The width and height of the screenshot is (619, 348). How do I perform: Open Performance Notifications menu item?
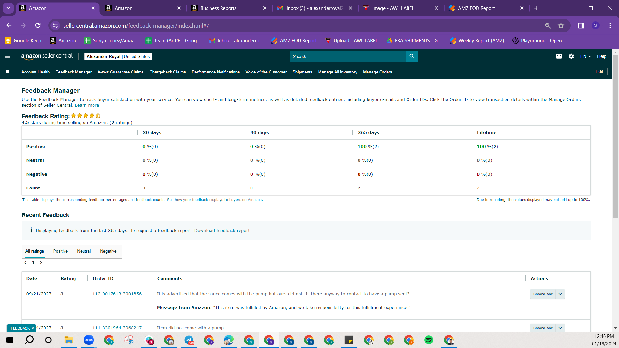(216, 72)
